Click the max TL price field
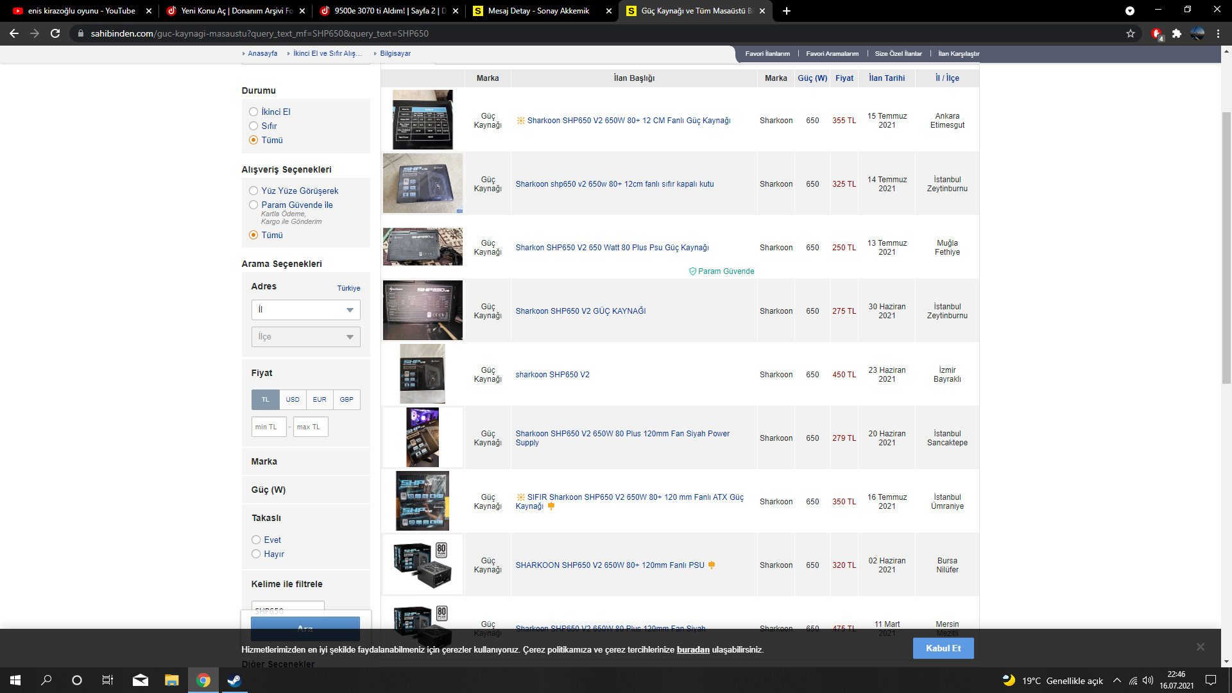 (311, 427)
